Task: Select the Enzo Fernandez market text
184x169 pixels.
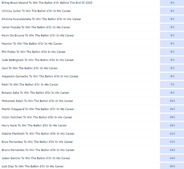Action: tap(37, 142)
